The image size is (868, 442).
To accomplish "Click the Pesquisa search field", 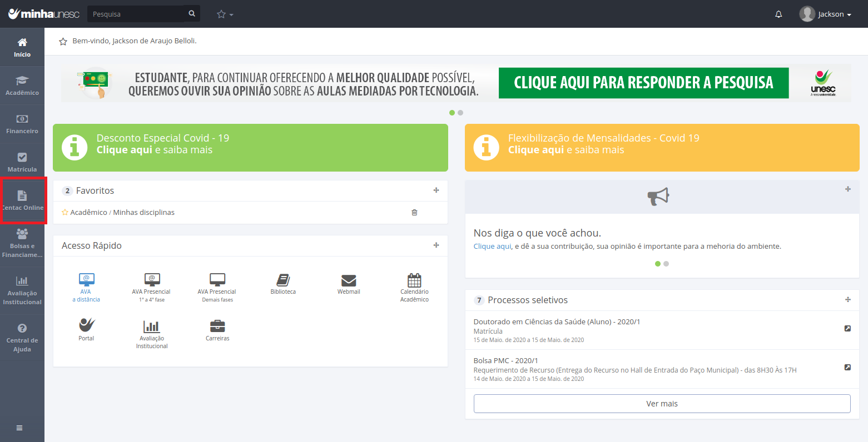I will [135, 14].
